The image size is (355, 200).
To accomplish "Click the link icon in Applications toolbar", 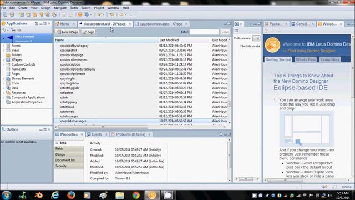I will point(19,30).
